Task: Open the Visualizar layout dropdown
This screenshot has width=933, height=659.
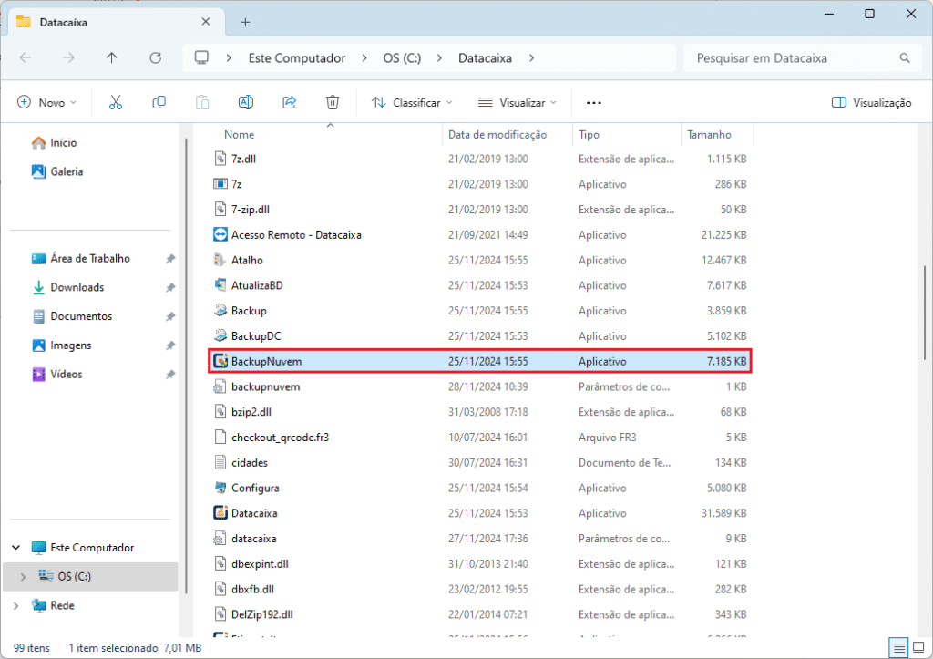Action: pyautogui.click(x=517, y=102)
